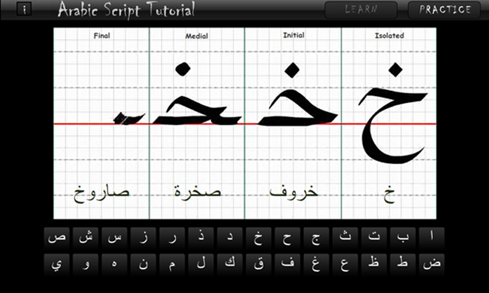489x293 pixels.
Task: Select the letter Fa (ف) key
Action: coord(287,264)
